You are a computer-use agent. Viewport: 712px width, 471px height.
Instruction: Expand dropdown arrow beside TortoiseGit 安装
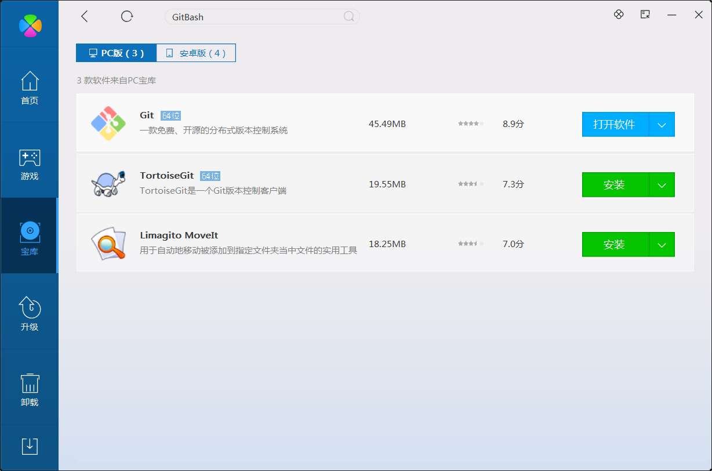click(x=662, y=184)
